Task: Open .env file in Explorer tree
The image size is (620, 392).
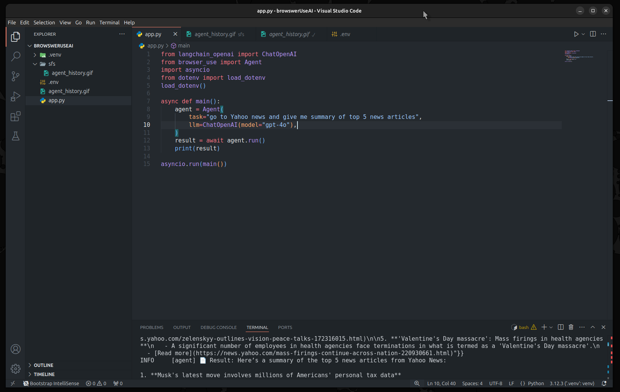Action: [x=53, y=82]
